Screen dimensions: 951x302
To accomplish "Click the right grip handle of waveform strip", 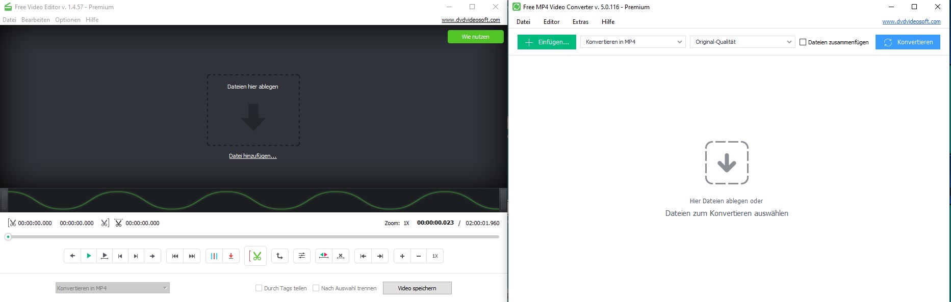I will point(503,200).
